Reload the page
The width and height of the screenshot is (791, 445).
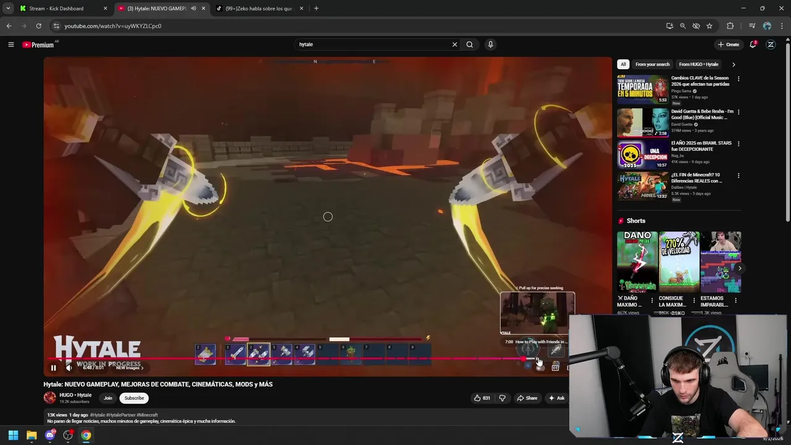click(x=38, y=26)
